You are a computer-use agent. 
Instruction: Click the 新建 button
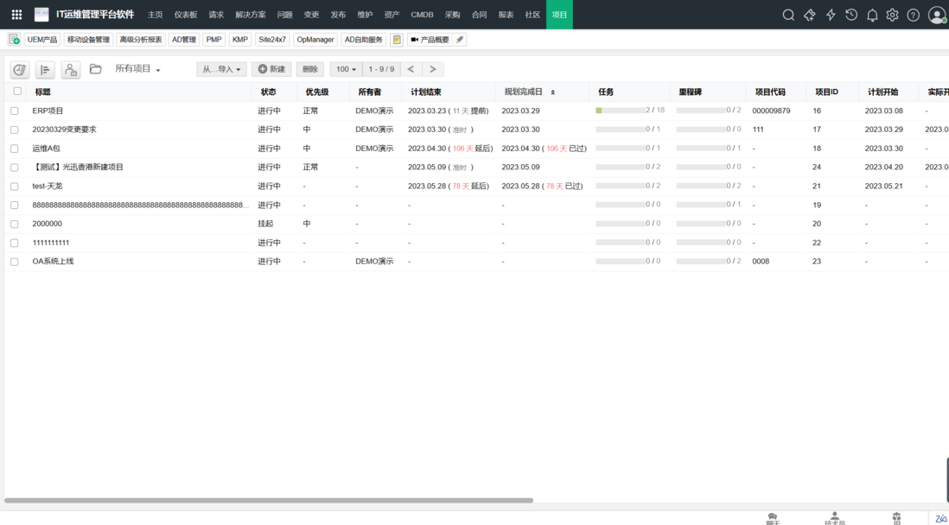pos(271,69)
